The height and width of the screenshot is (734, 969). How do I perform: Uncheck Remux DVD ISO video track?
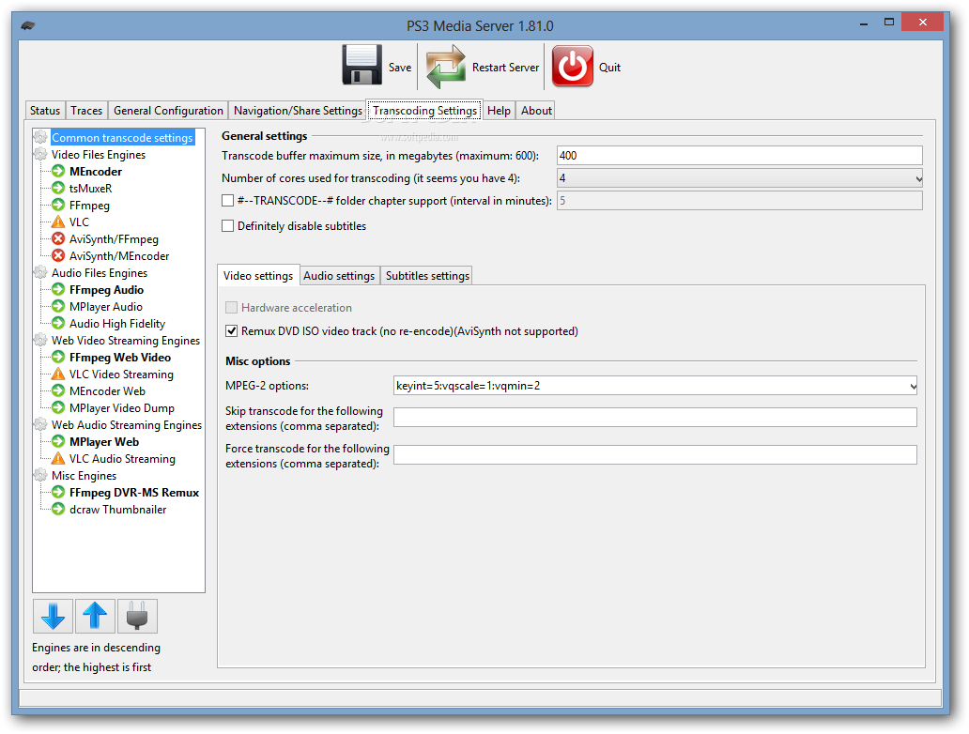[231, 331]
